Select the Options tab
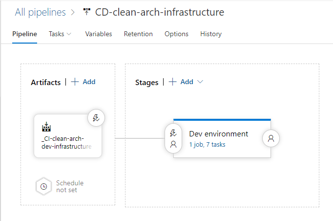 click(176, 34)
